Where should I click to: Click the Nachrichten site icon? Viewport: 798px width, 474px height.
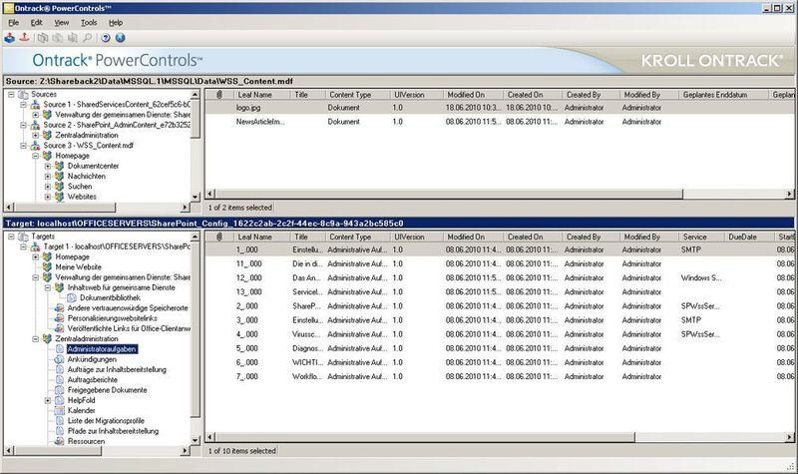60,177
